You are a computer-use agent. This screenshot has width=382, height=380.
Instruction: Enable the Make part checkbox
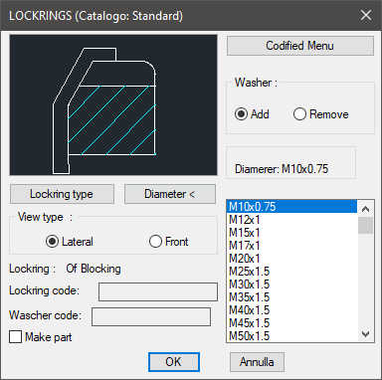[41, 337]
